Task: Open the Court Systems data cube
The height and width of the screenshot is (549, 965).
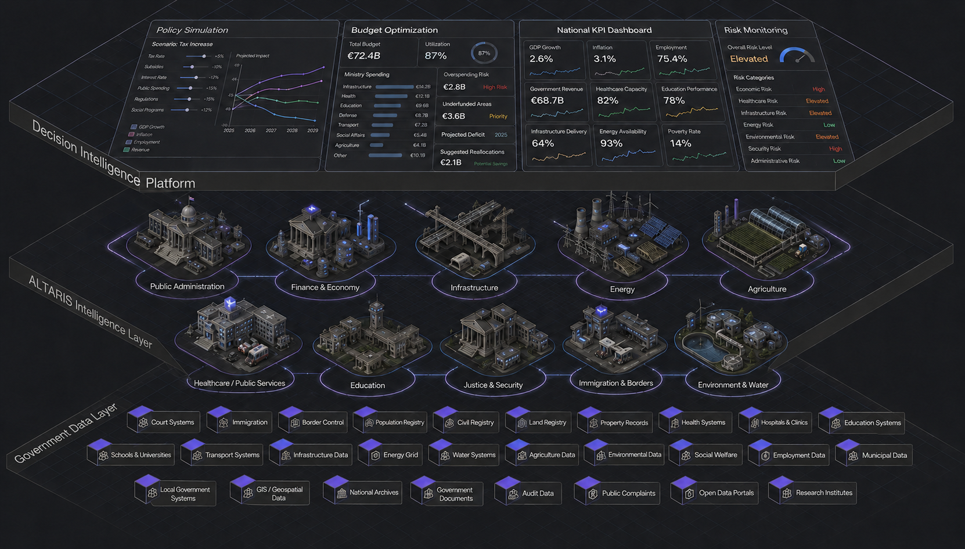Action: click(x=164, y=422)
